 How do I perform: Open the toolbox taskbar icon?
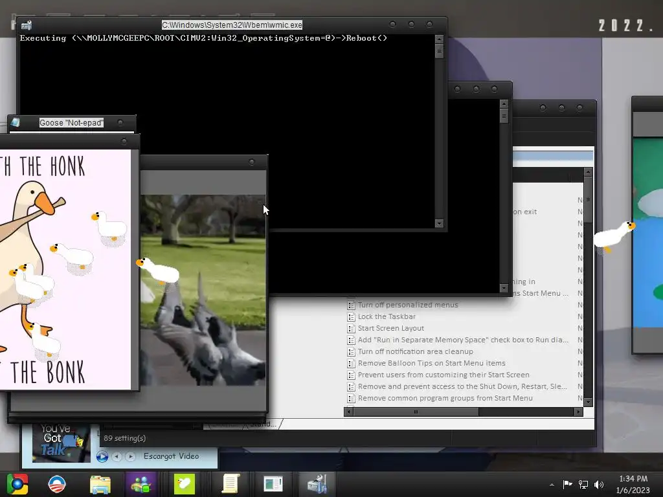point(317,484)
